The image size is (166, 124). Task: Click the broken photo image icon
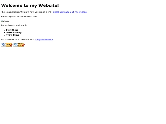pyautogui.click(x=2, y=21)
